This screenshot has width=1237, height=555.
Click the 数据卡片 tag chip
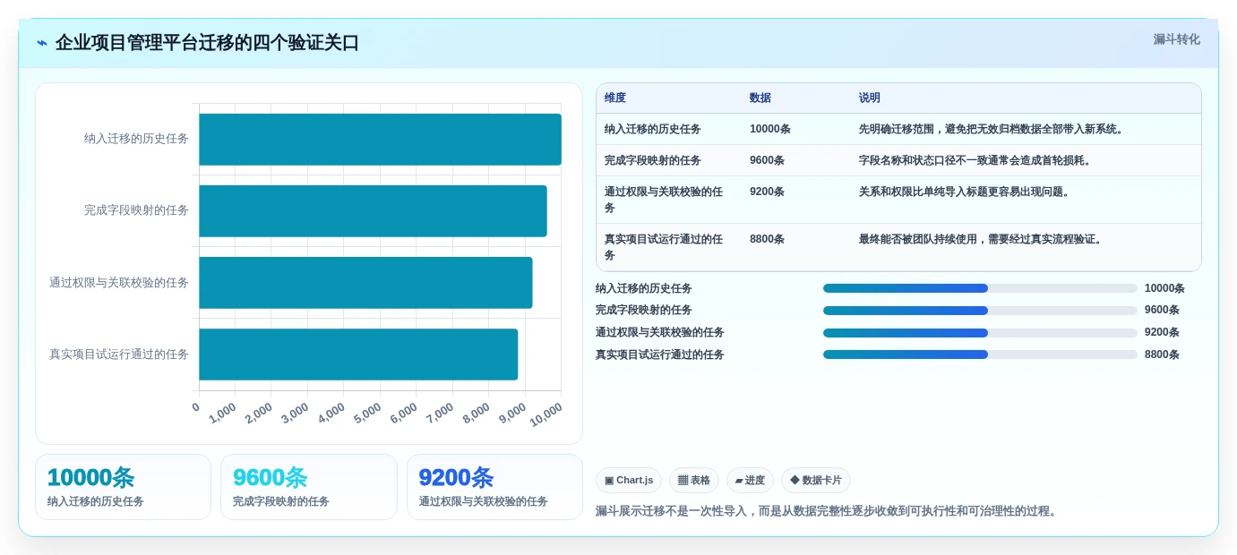(816, 481)
